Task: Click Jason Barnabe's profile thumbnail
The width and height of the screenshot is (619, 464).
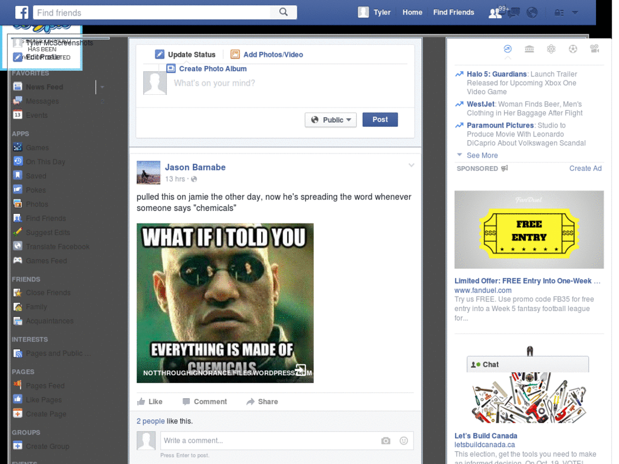Action: 149,172
